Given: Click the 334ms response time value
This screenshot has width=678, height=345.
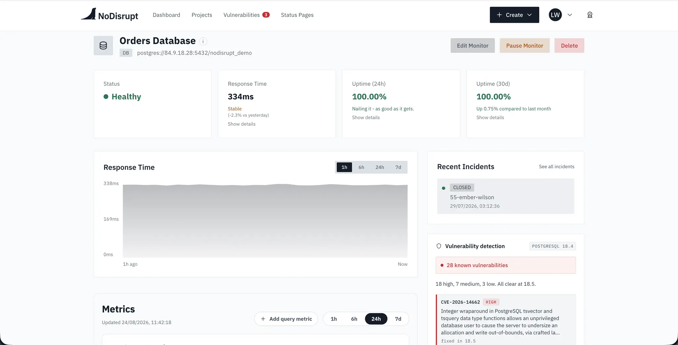Looking at the screenshot, I should (241, 97).
